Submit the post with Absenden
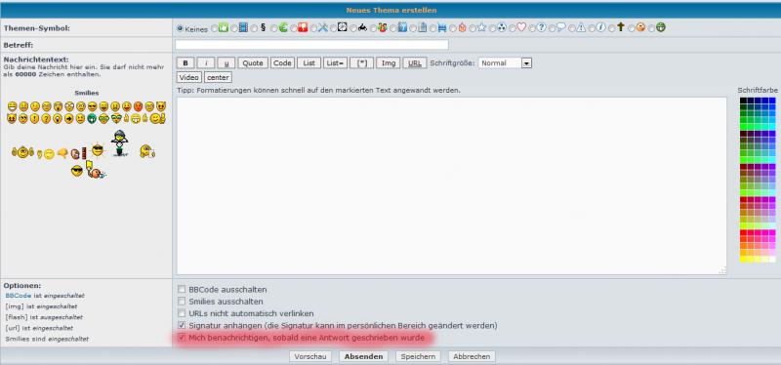Viewport: 781px width, 365px height. 363,356
